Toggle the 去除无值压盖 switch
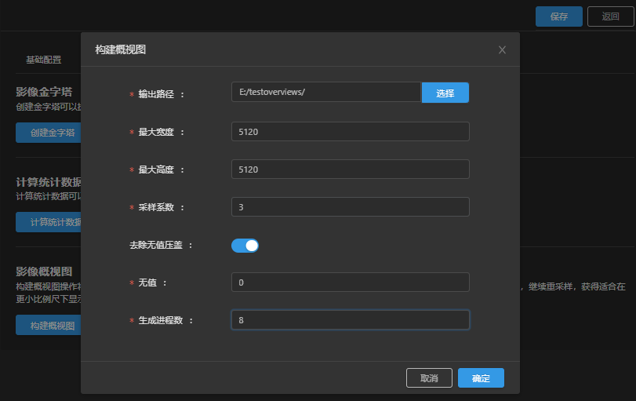The height and width of the screenshot is (401, 636). pos(245,246)
